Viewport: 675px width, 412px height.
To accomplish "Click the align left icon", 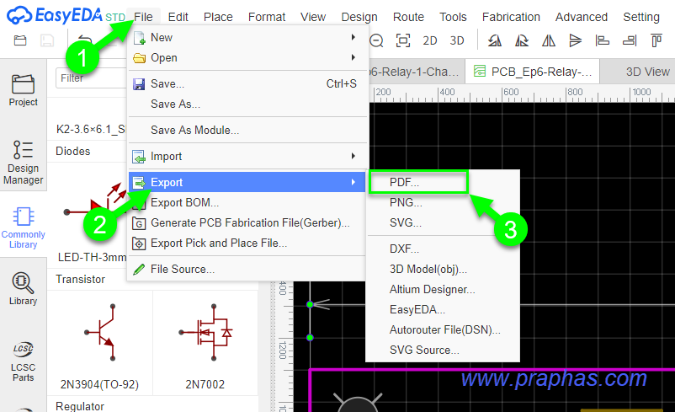I will 603,40.
